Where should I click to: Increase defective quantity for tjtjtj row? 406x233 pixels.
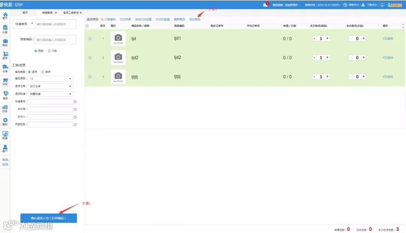tap(364, 77)
